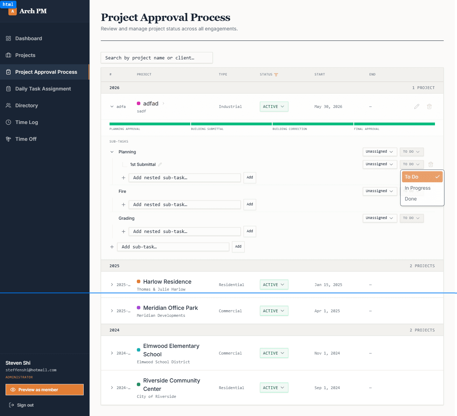Focus the Add sub-task input field
Viewport: 457px width, 416px height.
tap(173, 247)
